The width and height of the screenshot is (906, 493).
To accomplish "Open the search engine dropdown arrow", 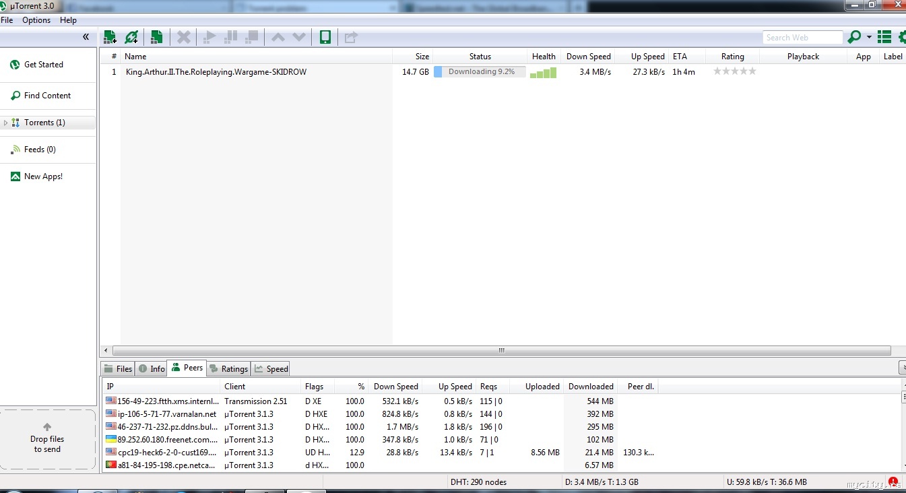I will [x=869, y=37].
